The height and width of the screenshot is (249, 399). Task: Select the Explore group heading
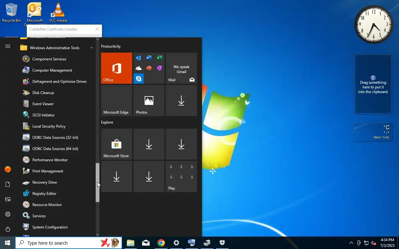tap(107, 122)
